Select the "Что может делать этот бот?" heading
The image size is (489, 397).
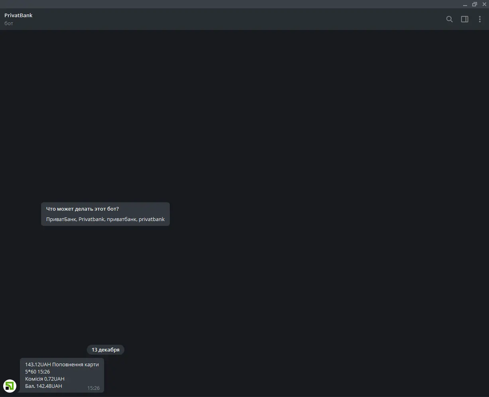click(x=82, y=209)
